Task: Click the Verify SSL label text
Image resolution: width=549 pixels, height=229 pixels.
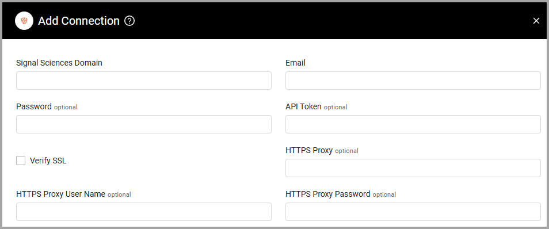Action: click(x=48, y=161)
